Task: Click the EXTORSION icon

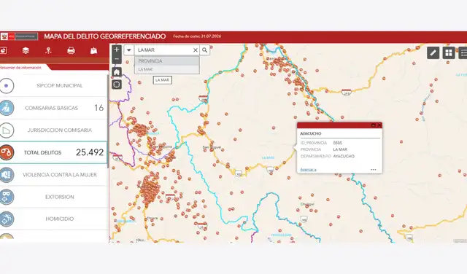Action: pyautogui.click(x=7, y=197)
